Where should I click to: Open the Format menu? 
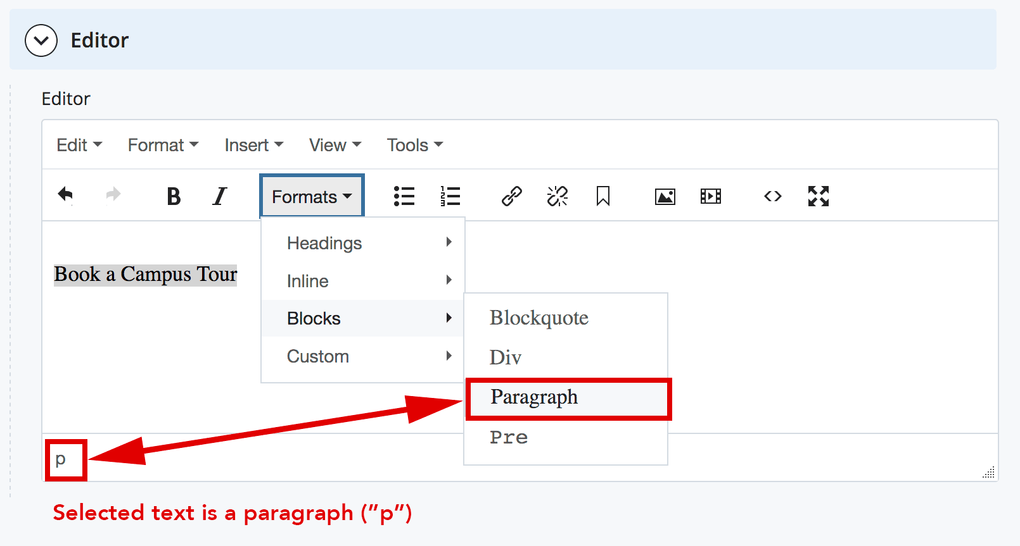tap(163, 145)
